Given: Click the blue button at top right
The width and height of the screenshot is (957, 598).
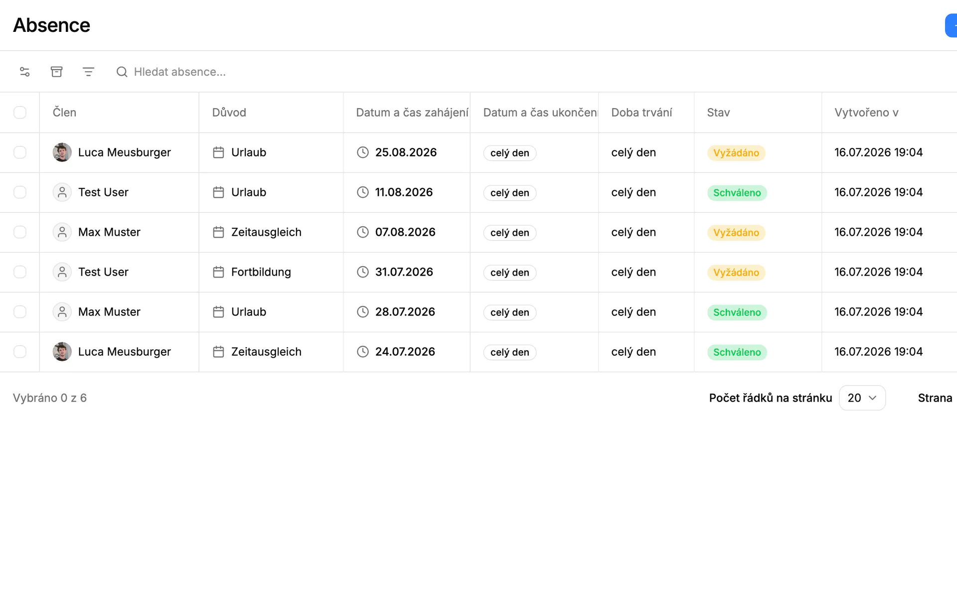Looking at the screenshot, I should [951, 25].
